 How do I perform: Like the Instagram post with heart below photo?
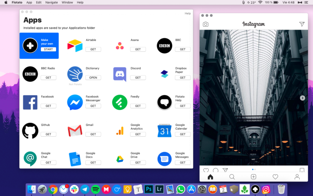pyautogui.click(x=206, y=170)
